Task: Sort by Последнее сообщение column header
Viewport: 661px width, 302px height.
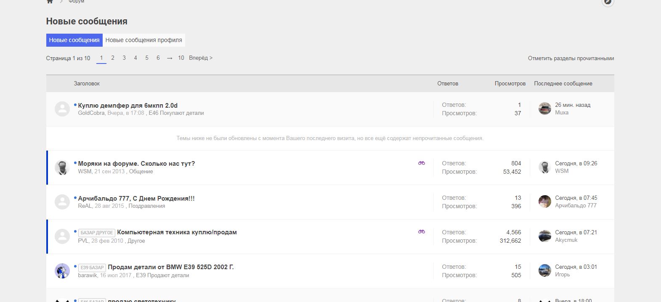Action: 563,84
